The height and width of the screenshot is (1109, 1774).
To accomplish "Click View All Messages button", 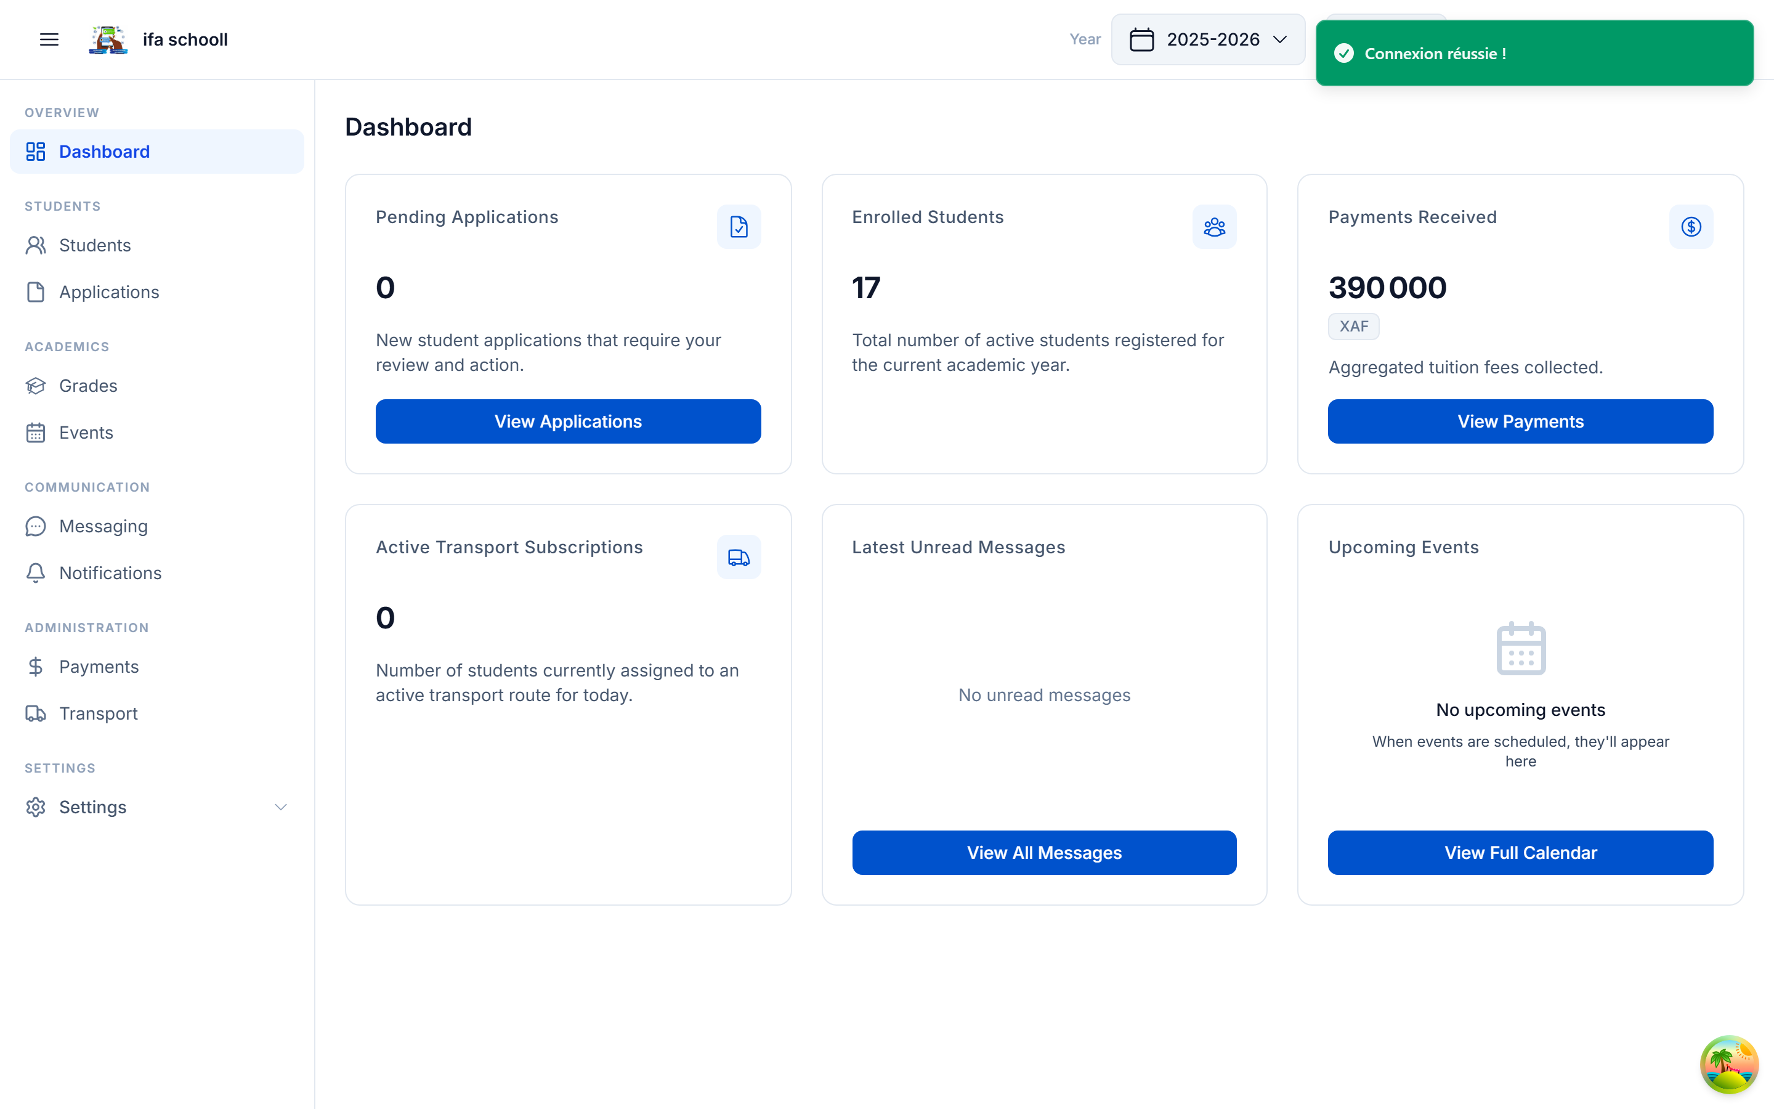I will (1044, 852).
